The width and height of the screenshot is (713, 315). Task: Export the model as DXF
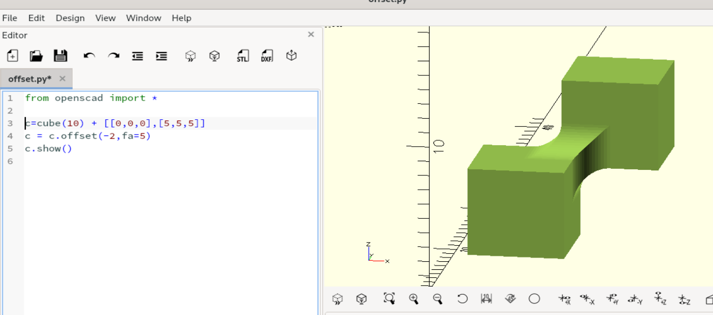click(x=267, y=56)
